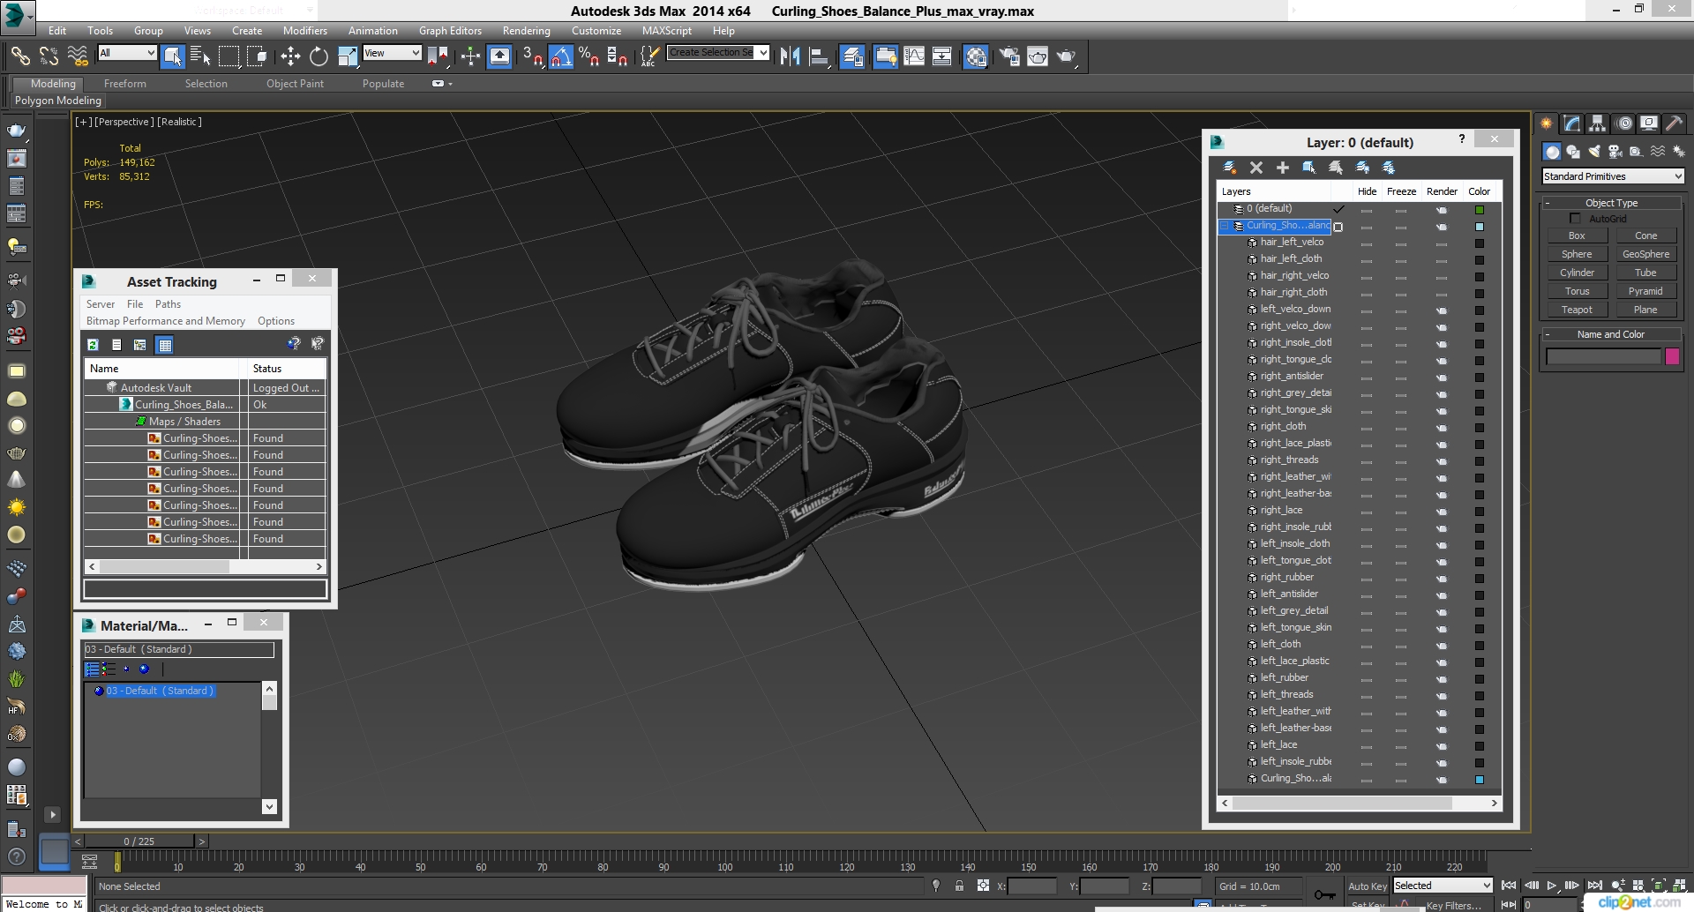Click the Key Filters button
This screenshot has width=1694, height=912.
(1453, 905)
